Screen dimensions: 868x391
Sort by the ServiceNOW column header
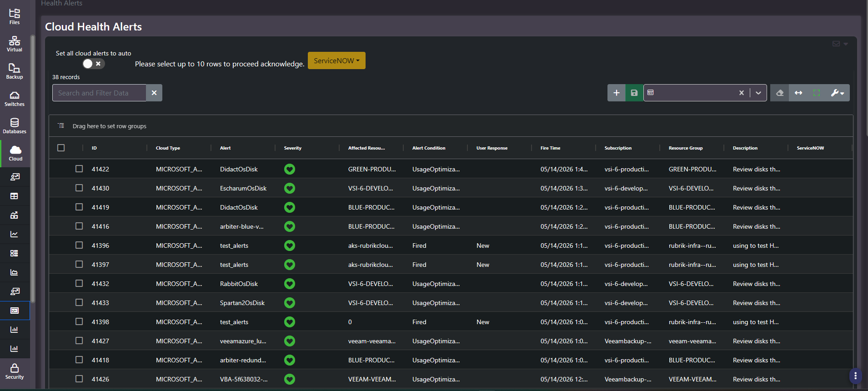click(810, 148)
